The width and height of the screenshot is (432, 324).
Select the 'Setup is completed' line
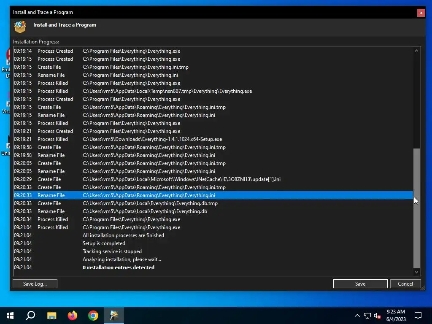[x=213, y=243]
